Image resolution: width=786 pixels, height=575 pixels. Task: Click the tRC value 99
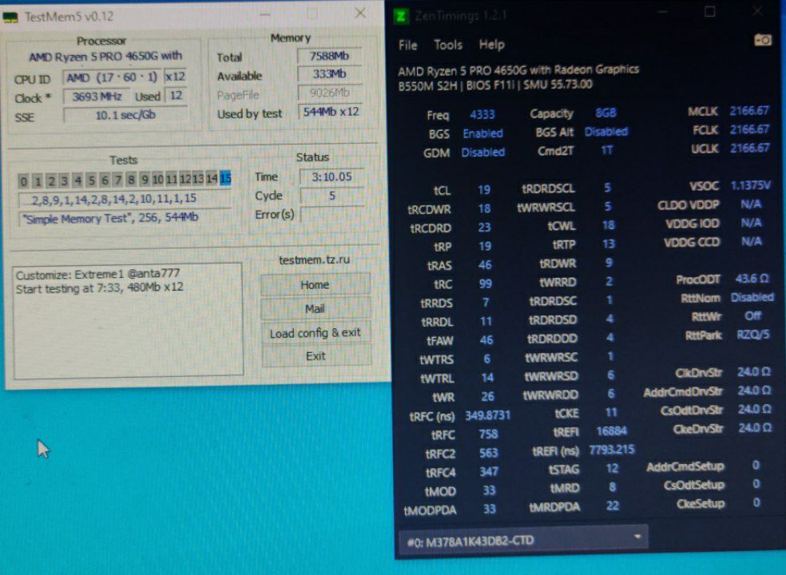485,284
